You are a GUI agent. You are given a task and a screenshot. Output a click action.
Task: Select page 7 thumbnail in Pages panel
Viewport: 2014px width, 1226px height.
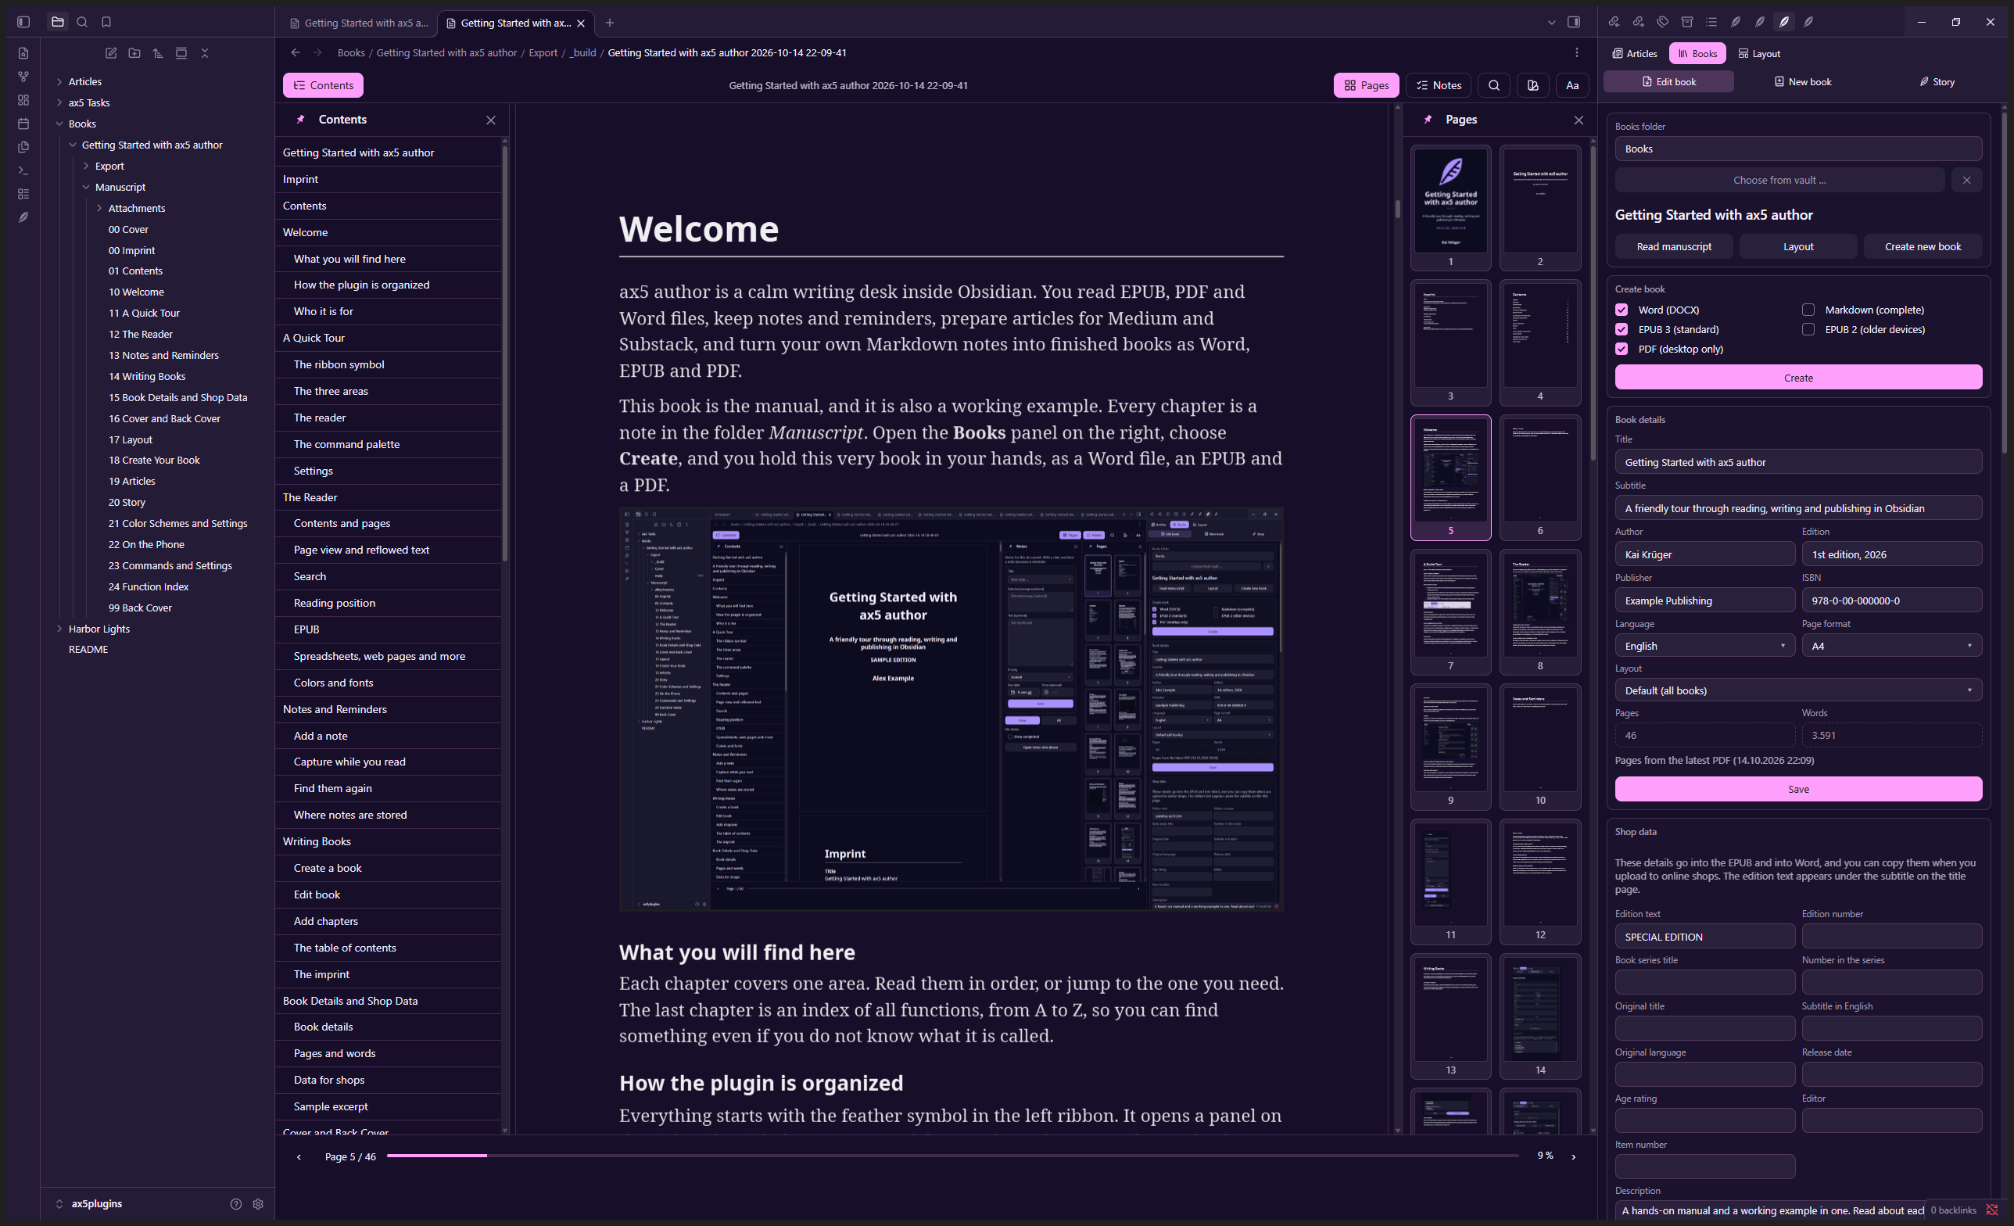1450,611
